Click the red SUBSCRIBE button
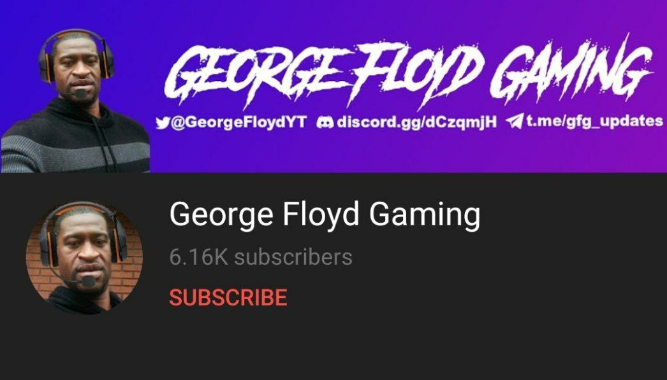 (x=228, y=297)
